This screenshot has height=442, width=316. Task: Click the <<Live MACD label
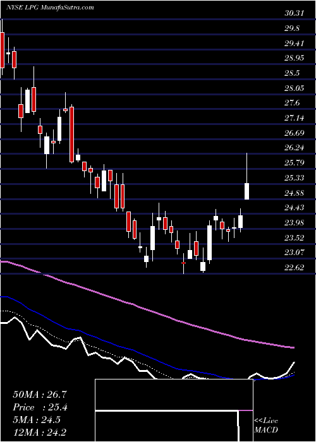[x=266, y=426]
